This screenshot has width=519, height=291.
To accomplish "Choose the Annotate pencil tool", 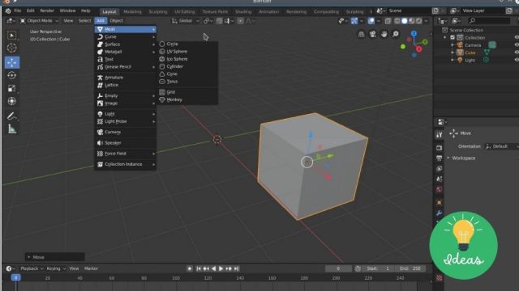I will 12,116.
